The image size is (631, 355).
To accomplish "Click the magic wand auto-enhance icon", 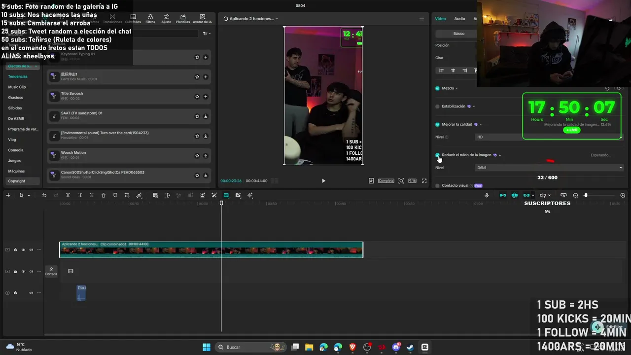I will (214, 195).
